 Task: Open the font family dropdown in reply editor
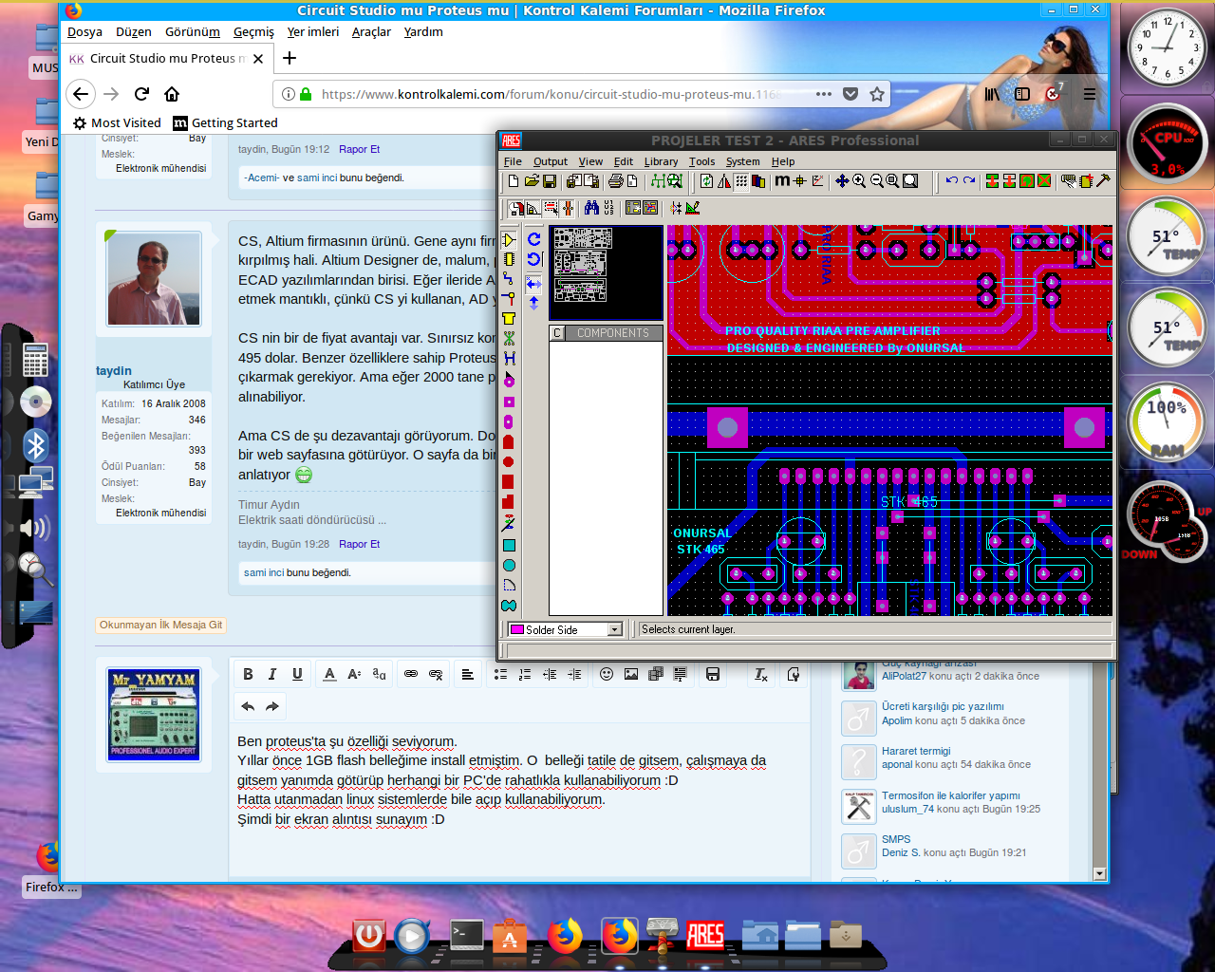[379, 674]
